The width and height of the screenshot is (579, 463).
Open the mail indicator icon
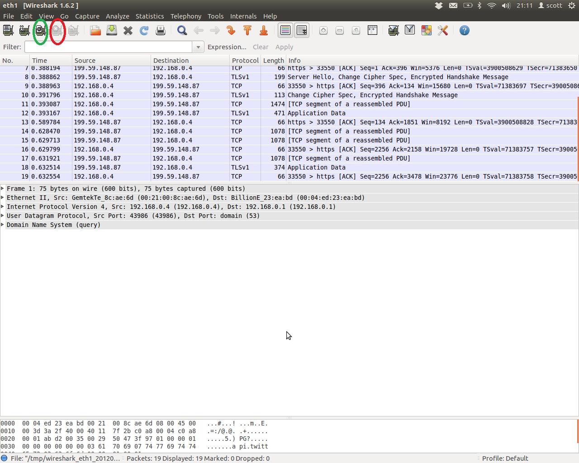coord(453,5)
